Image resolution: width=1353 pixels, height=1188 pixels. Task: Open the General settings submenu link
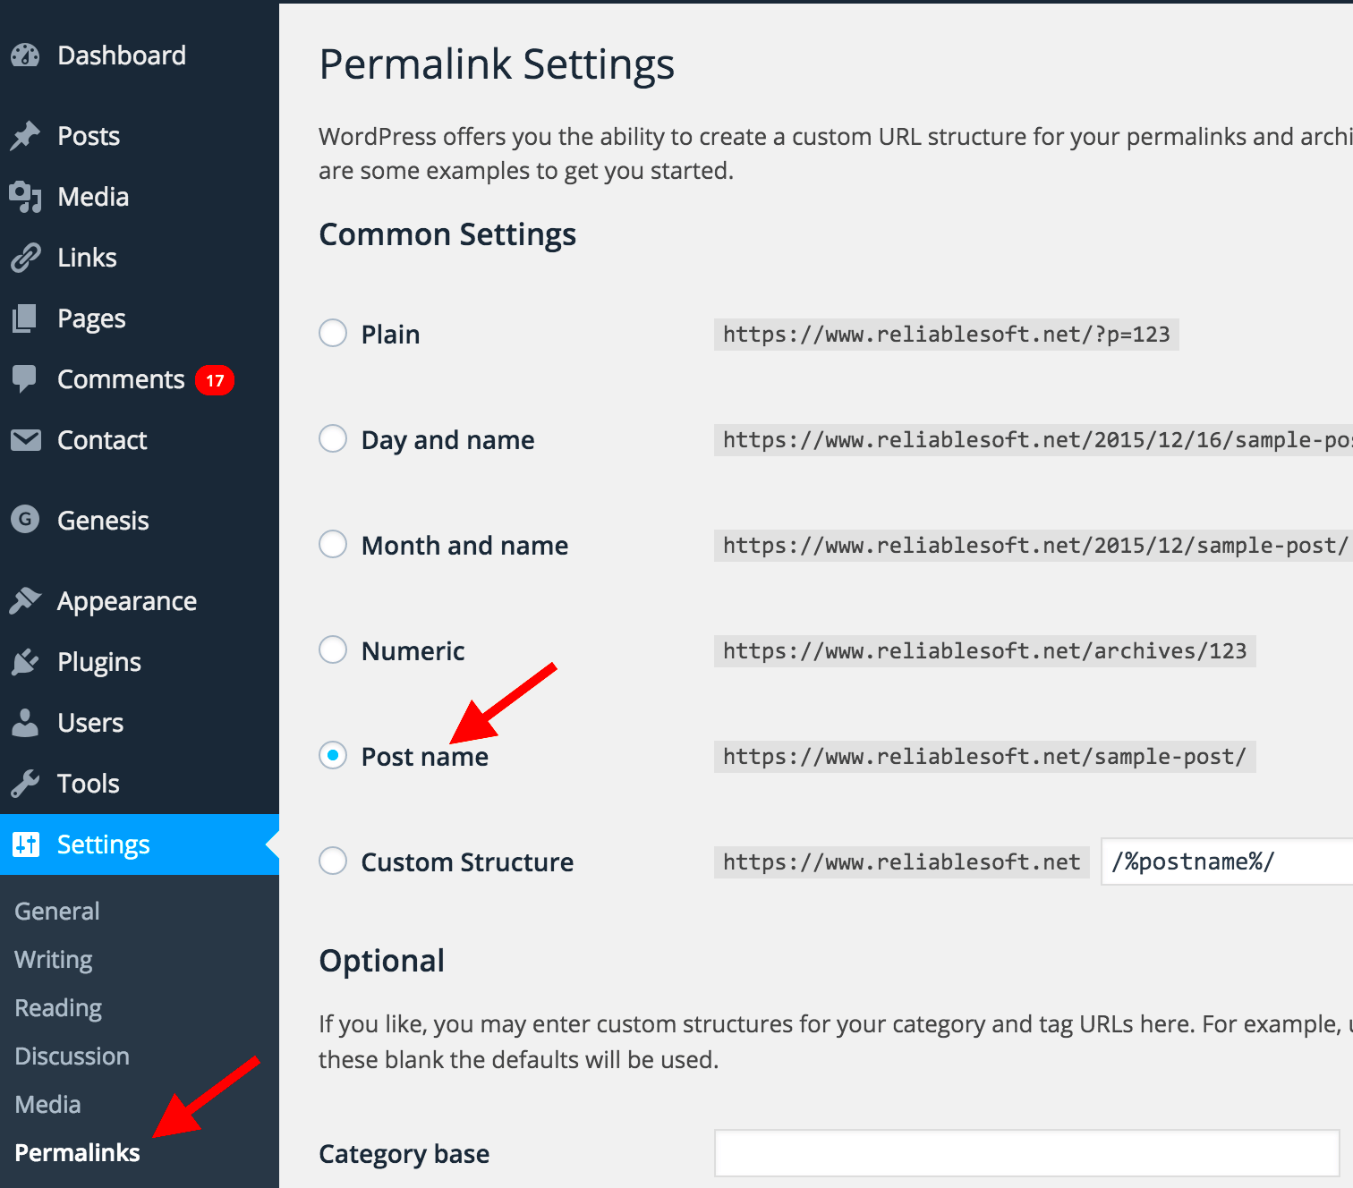tap(57, 912)
